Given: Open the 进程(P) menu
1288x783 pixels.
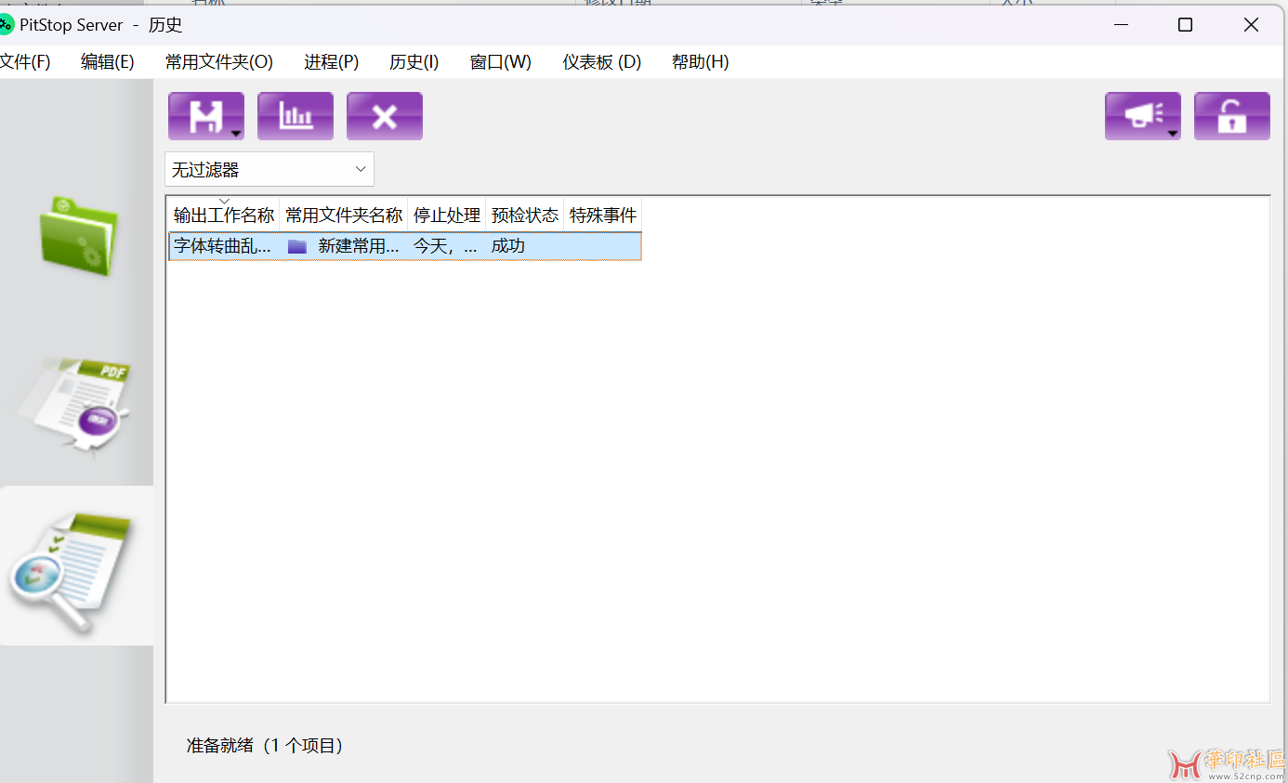Looking at the screenshot, I should [331, 62].
